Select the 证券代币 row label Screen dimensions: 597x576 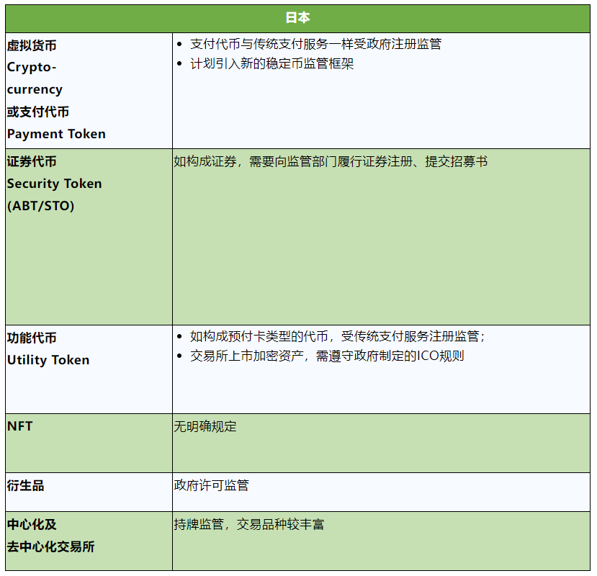[32, 161]
